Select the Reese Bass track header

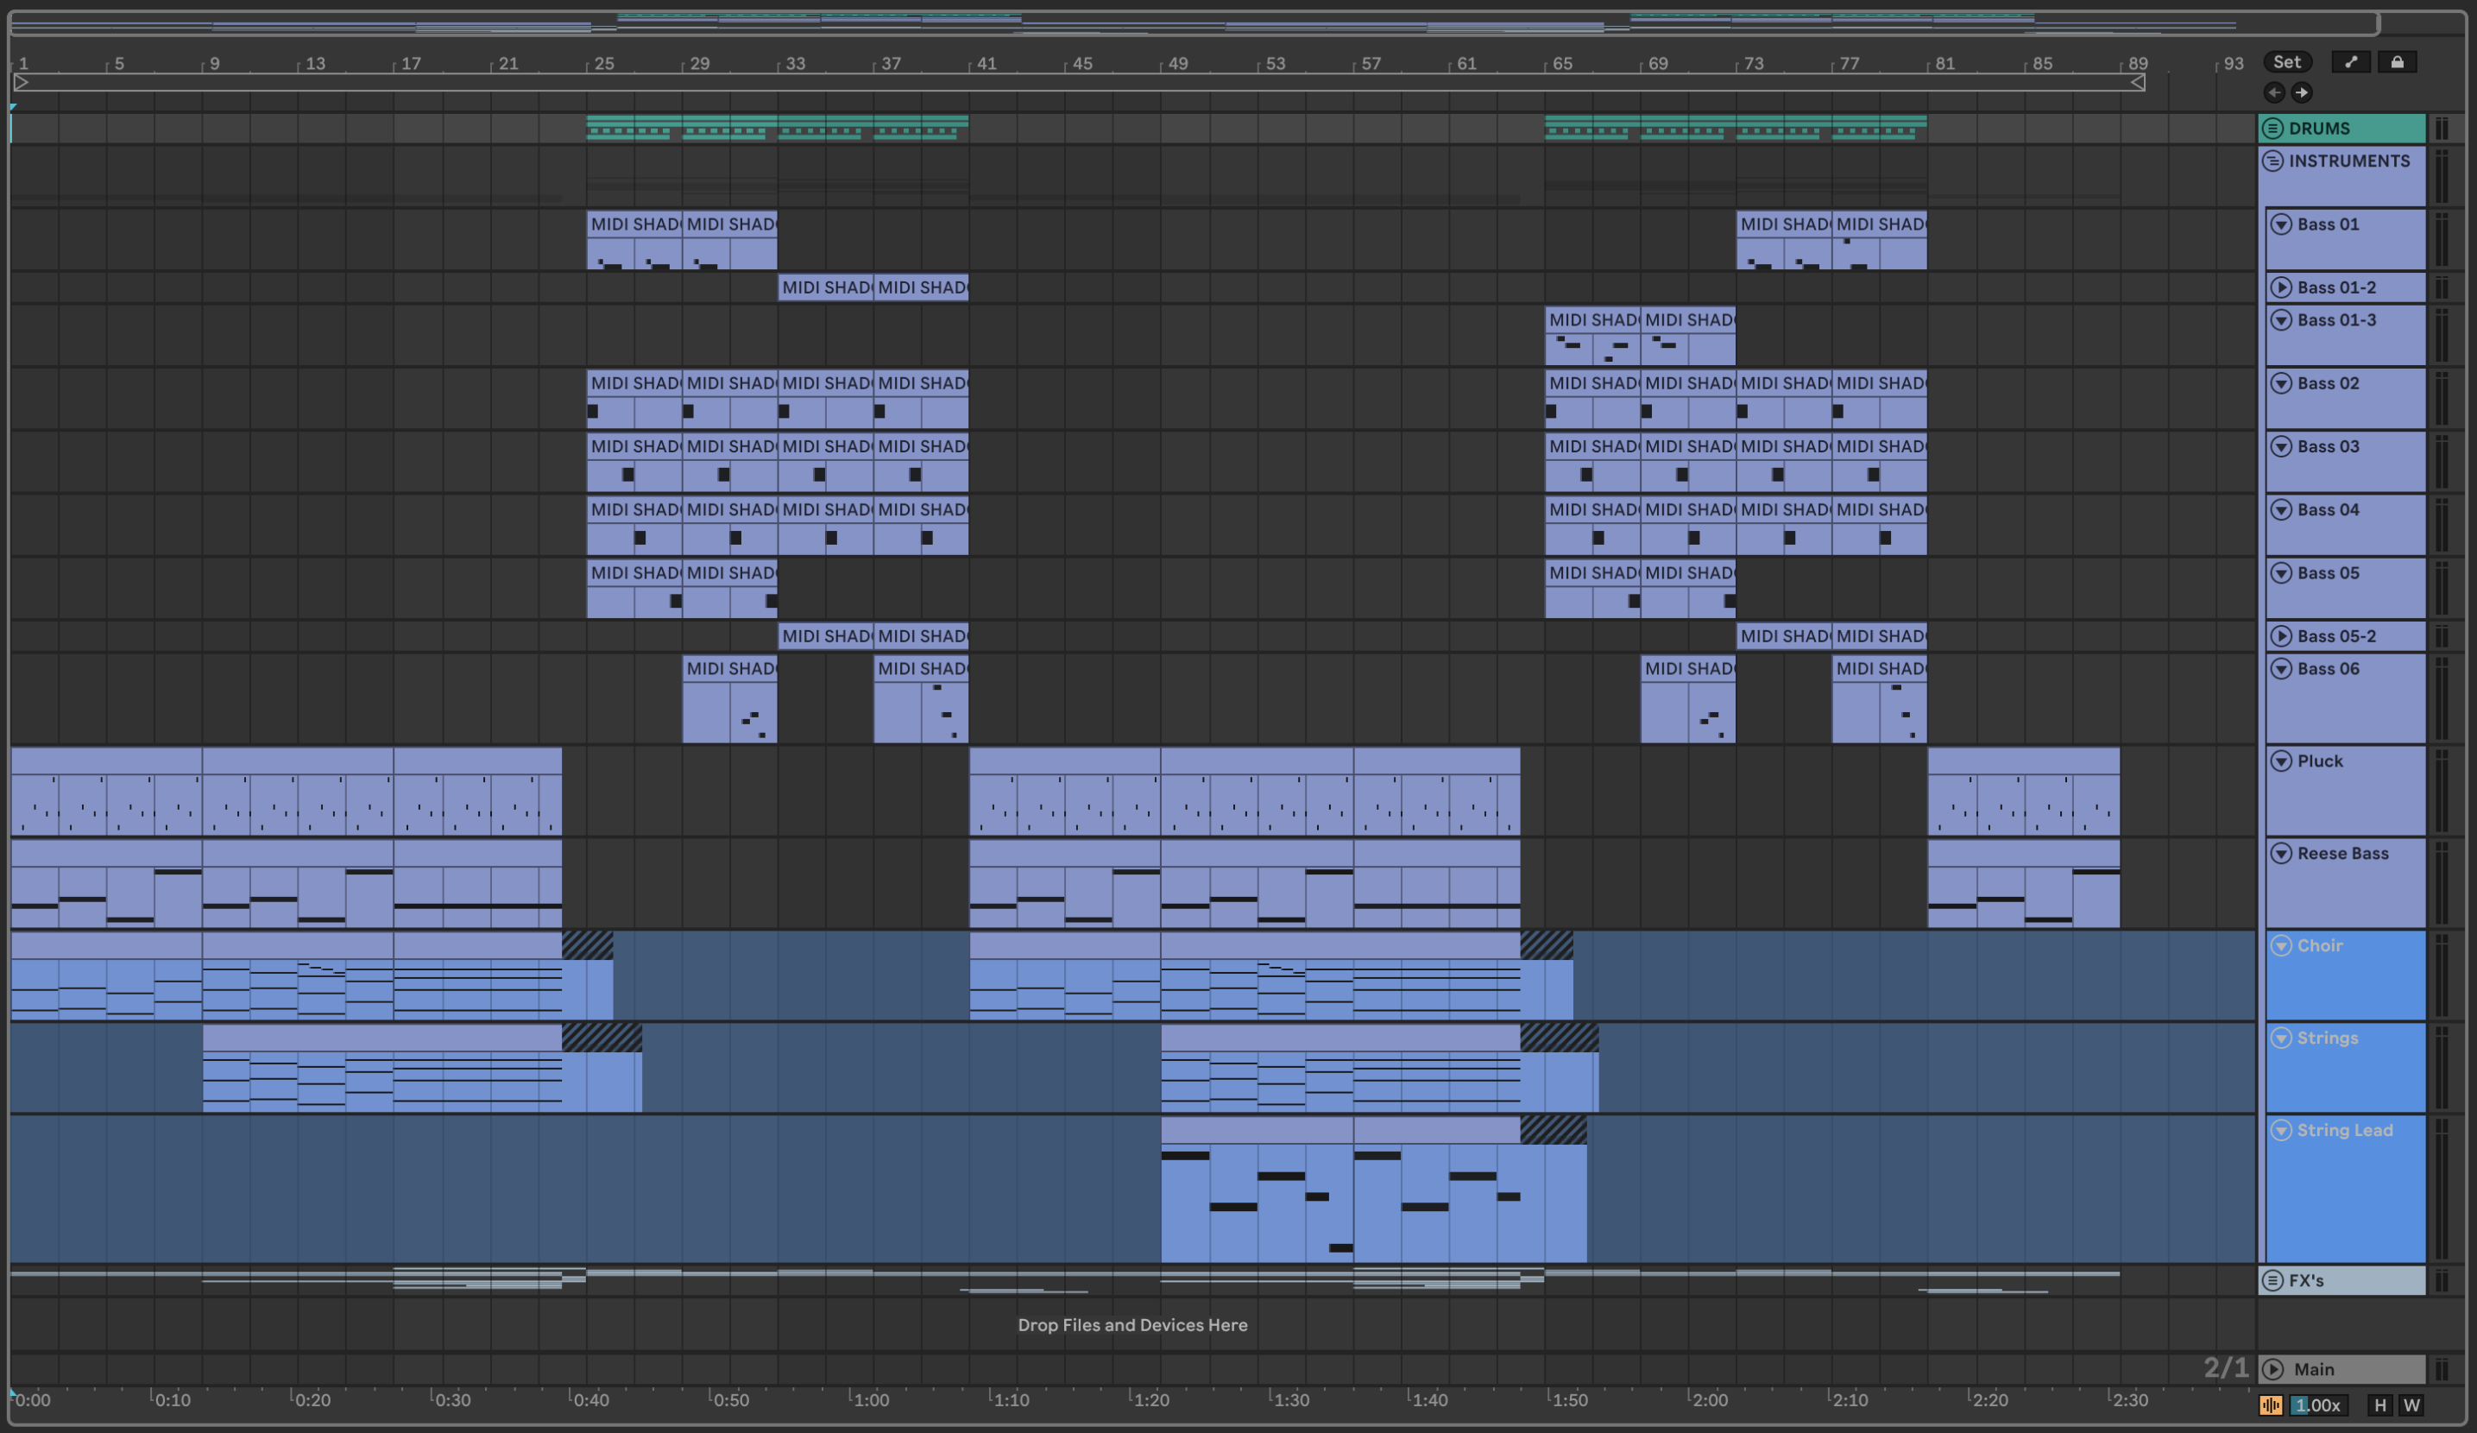coord(2343,854)
